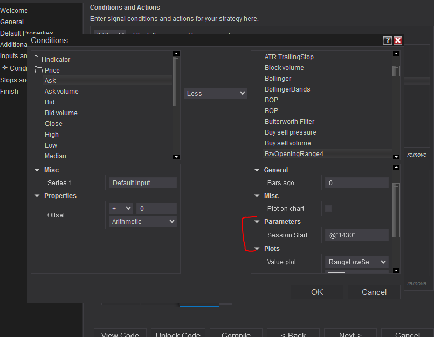434x337 pixels.
Task: Collapse the left Misc section
Action: pos(37,170)
